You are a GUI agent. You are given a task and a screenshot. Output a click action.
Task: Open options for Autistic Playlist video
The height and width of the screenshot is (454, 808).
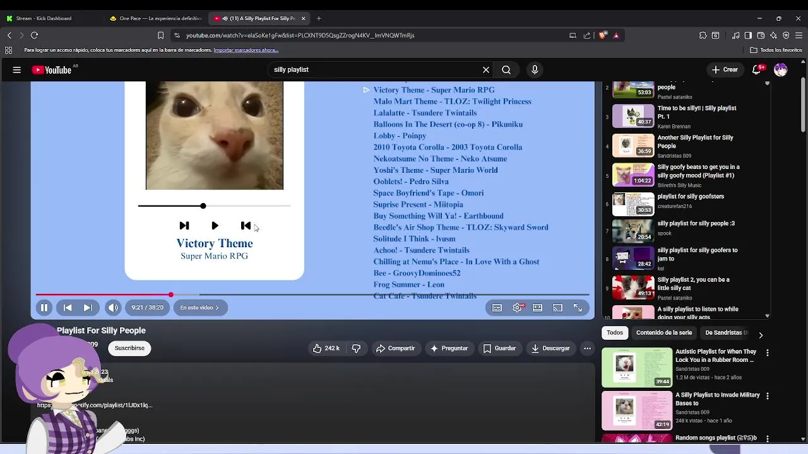tap(768, 353)
